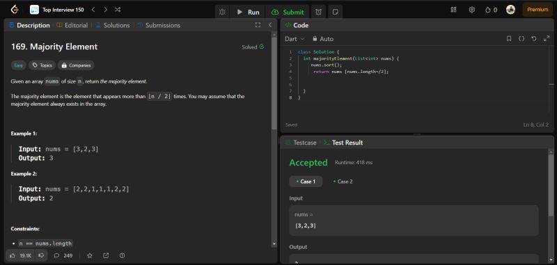Star the problem as favorite
Screen dimensions: 557x265
pyautogui.click(x=90, y=255)
